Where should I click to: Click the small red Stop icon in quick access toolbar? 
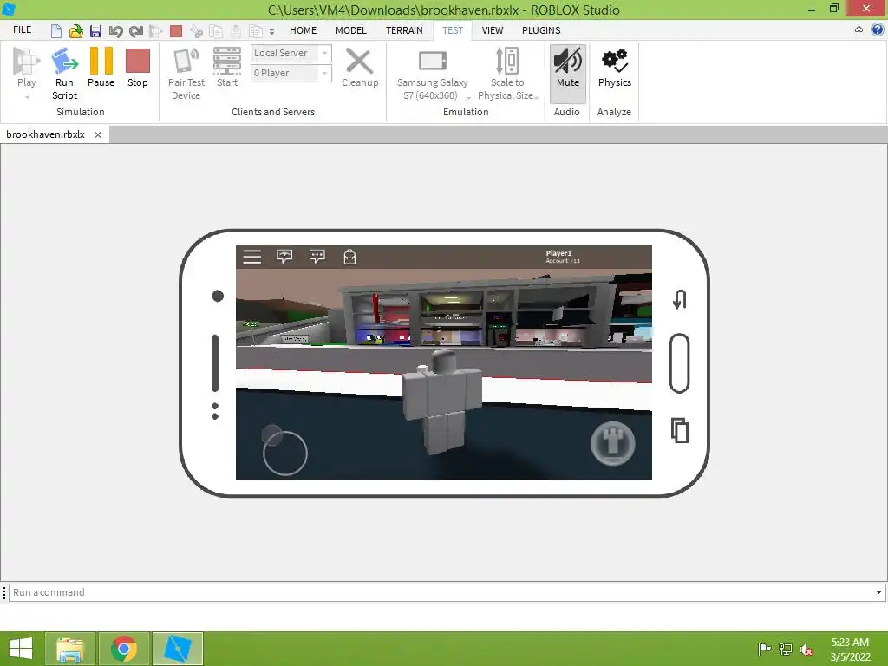point(176,31)
